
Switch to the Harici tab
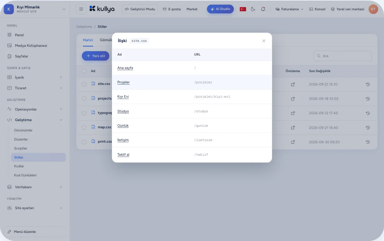click(88, 40)
